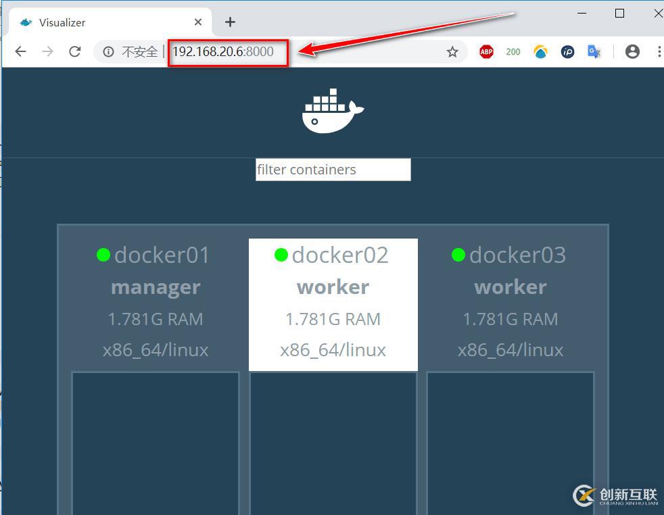The image size is (664, 515).
Task: Click docker03's 1.781G RAM text
Action: (x=511, y=319)
